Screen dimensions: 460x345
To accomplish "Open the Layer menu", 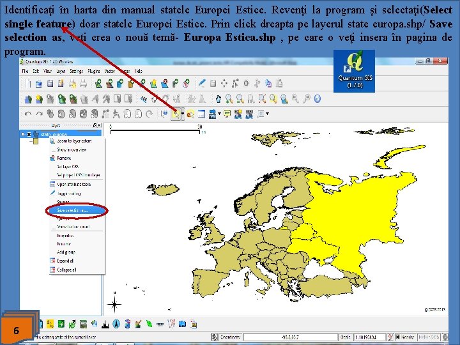I will (61, 71).
